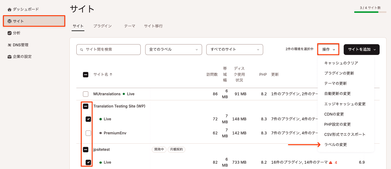This screenshot has width=391, height=169.
Task: Click the WordPress icon beside サイト
Action: tap(10, 21)
